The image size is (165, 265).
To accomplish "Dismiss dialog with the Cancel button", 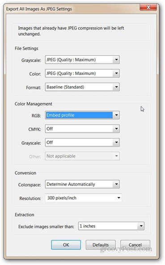I will 135,245.
